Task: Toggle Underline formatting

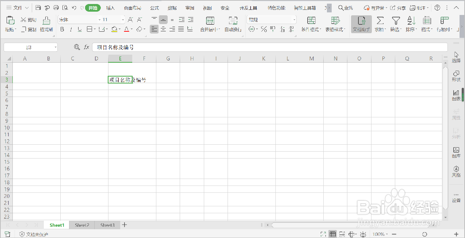Action: [x=80, y=29]
